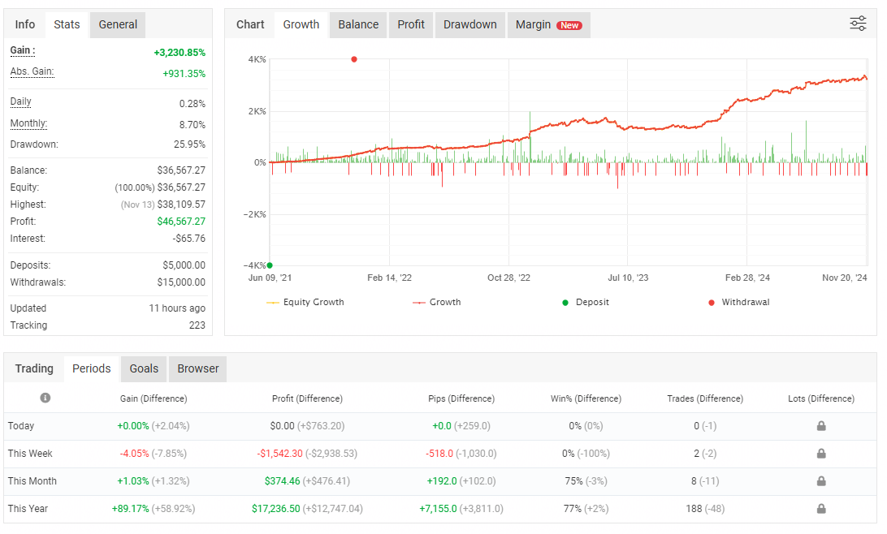Click the info icon in Periods table header
Screen dimensions: 887x534
(x=45, y=398)
